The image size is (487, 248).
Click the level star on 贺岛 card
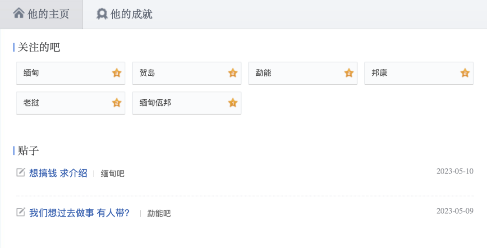point(233,73)
